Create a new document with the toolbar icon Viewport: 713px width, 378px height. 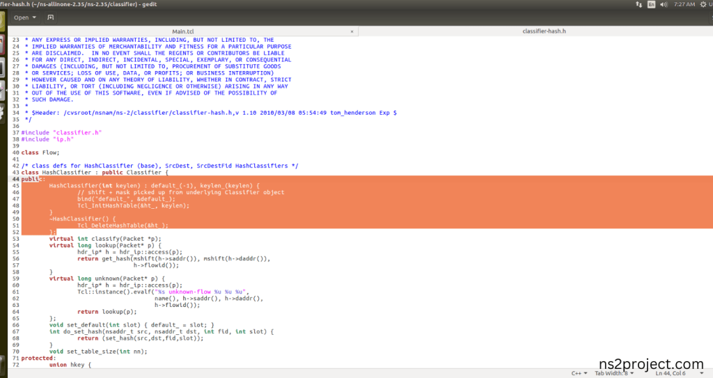50,17
